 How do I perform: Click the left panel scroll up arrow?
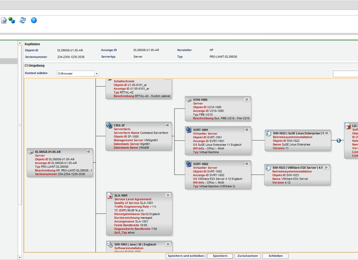point(19,43)
